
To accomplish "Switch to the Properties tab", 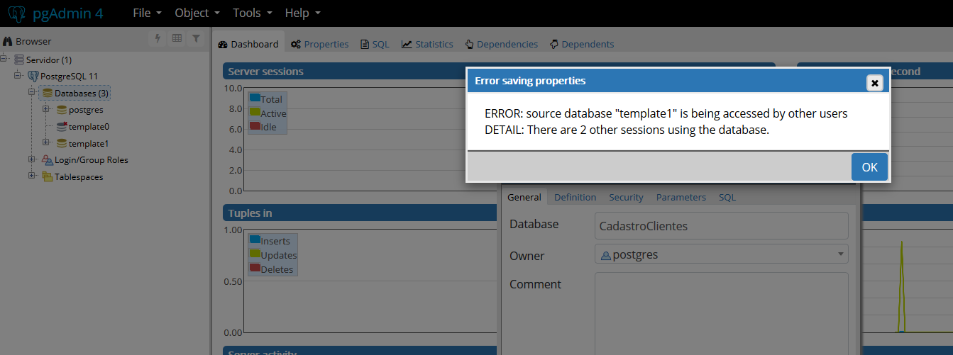I will [319, 44].
